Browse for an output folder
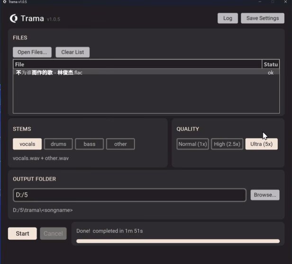 (x=265, y=195)
